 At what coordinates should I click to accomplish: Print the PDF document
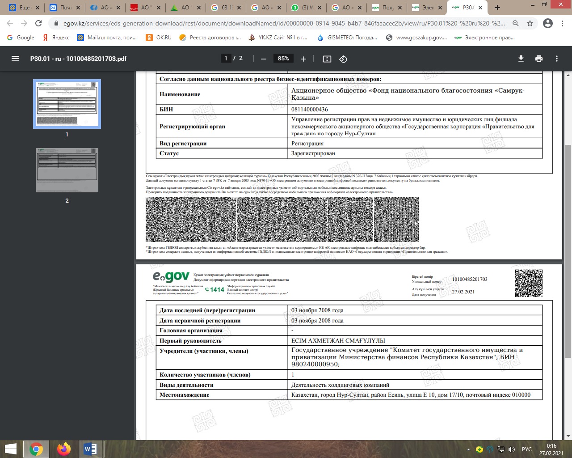coord(539,59)
